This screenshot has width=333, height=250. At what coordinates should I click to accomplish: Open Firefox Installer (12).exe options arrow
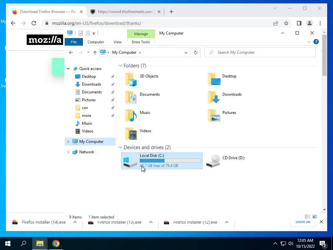pyautogui.click(x=227, y=222)
